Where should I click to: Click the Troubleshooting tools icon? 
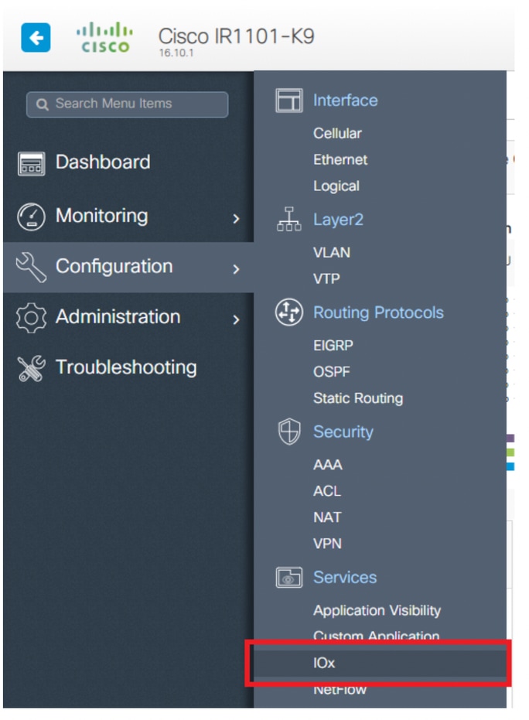[x=31, y=368]
